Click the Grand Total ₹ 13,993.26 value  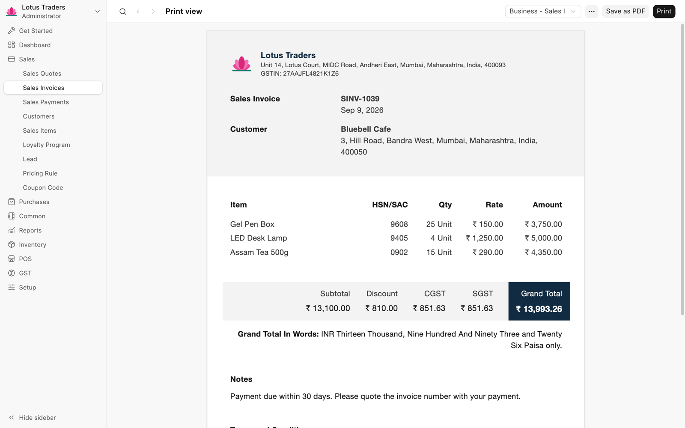[x=539, y=309]
